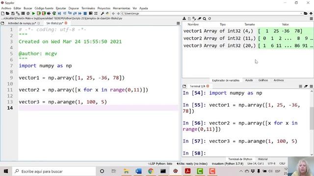
Task: Switch to Ayuda pane tab
Action: pyautogui.click(x=249, y=80)
